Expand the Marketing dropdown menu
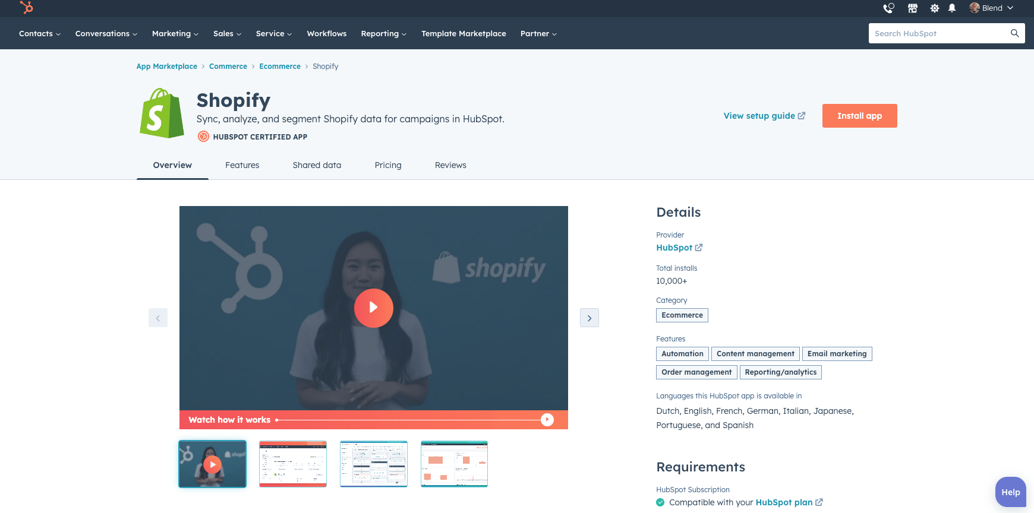 [x=175, y=34]
